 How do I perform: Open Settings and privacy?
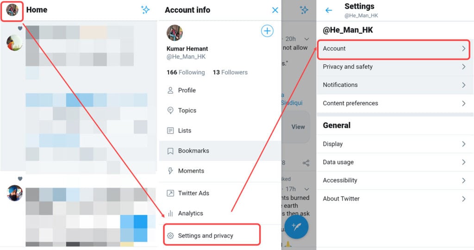(212, 235)
